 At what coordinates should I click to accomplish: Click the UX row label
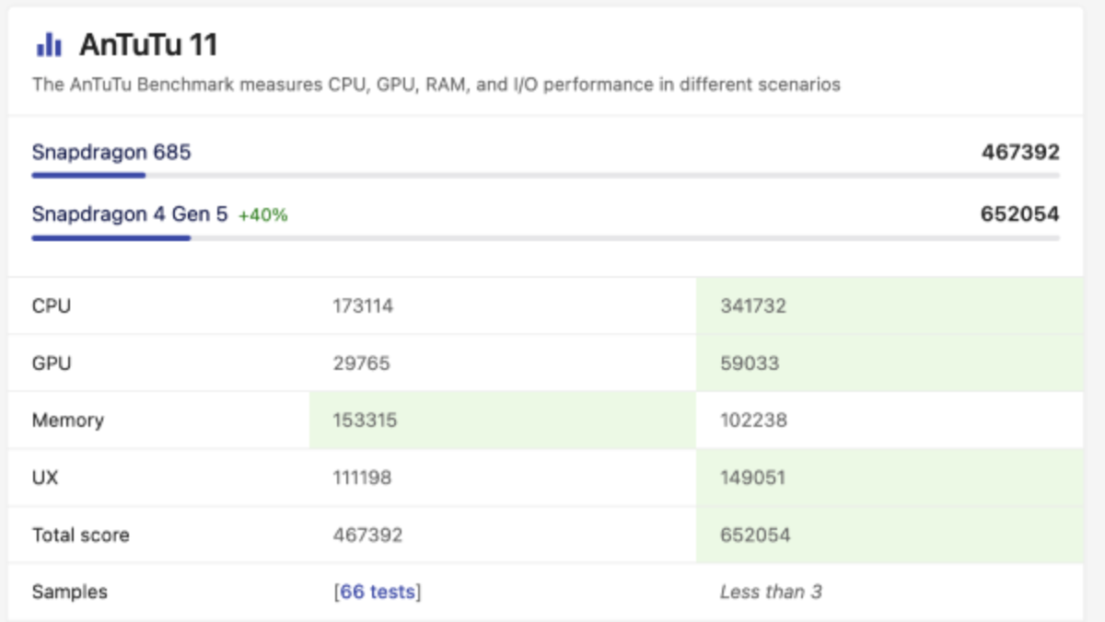(x=45, y=478)
